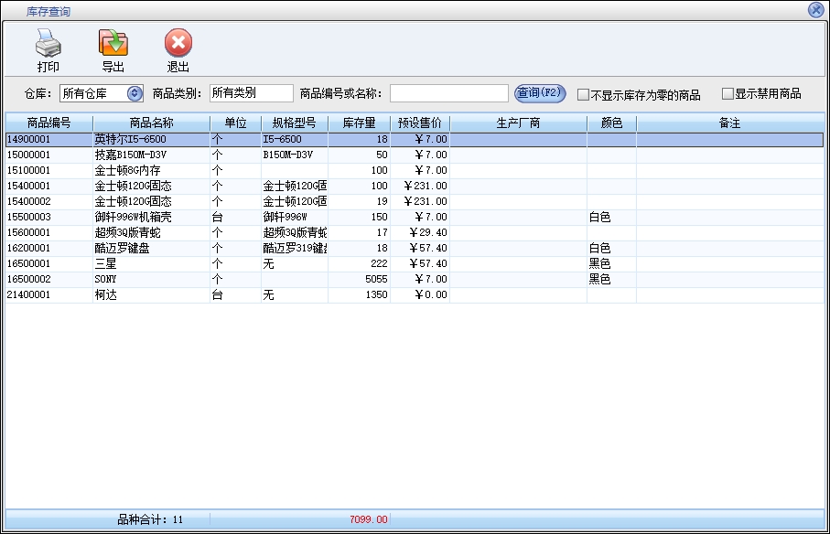Screen dimensions: 830x534
Task: Open the 仓库 warehouse dropdown
Action: pyautogui.click(x=135, y=93)
